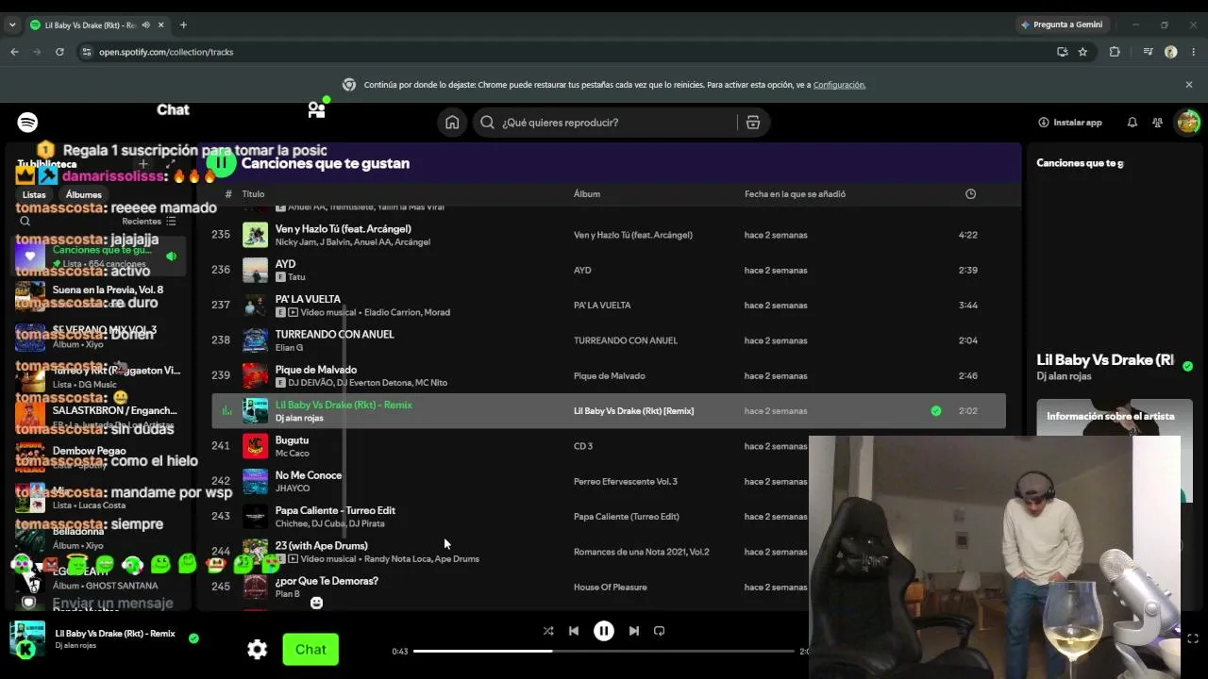Screen dimensions: 1208x679
Task: Click the Spotify logo home icon
Action: coord(27,123)
